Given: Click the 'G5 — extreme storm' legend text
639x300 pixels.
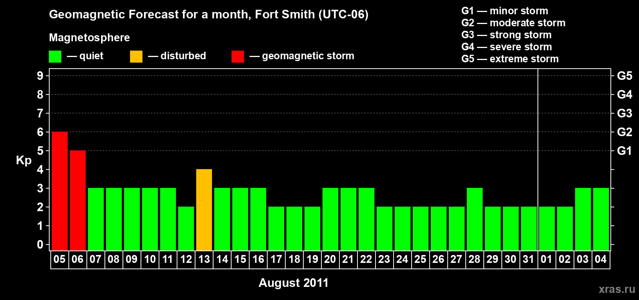Looking at the screenshot, I should pos(510,59).
